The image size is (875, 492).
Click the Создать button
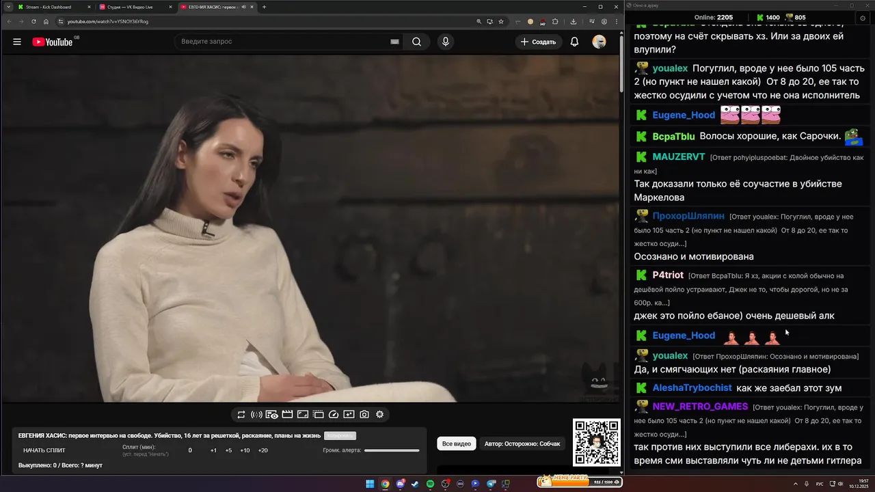coord(538,42)
